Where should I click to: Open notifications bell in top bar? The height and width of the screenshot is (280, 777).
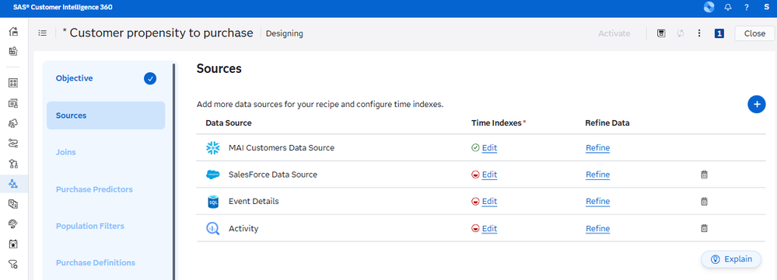coord(728,7)
